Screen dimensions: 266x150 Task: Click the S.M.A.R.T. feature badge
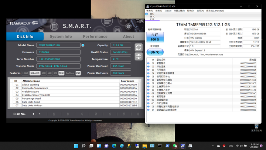(x=35, y=73)
